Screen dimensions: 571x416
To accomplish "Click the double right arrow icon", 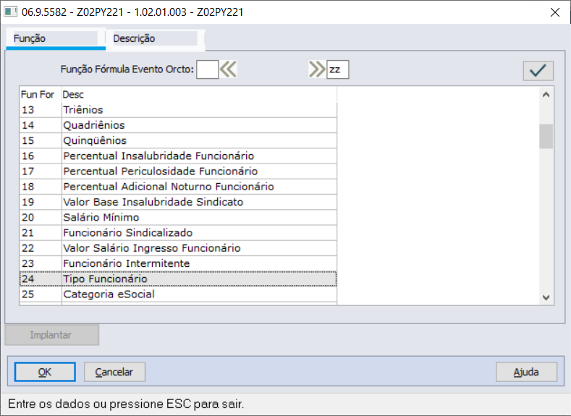I will click(x=317, y=69).
